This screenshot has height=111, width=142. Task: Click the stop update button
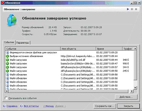coord(136,9)
